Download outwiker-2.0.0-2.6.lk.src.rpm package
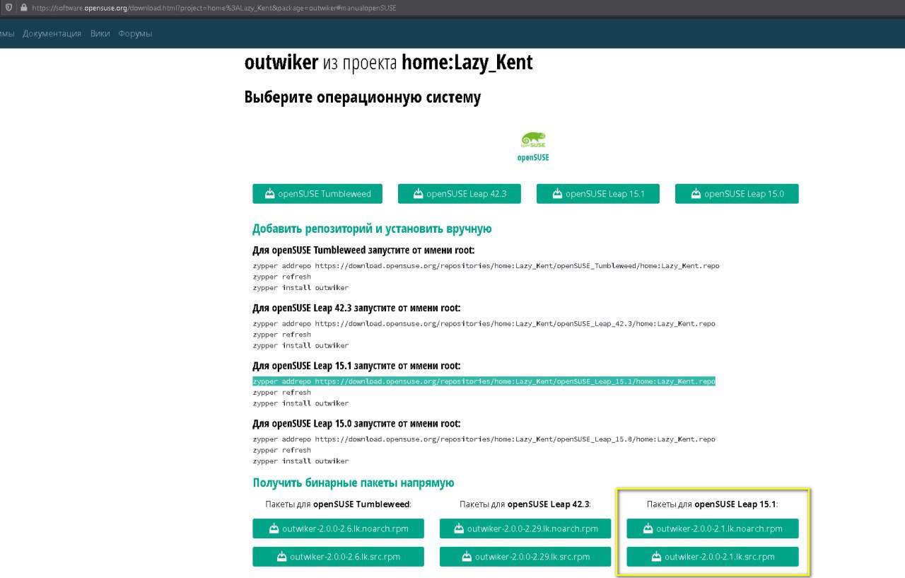Viewport: 905px width, 578px height. [x=338, y=557]
